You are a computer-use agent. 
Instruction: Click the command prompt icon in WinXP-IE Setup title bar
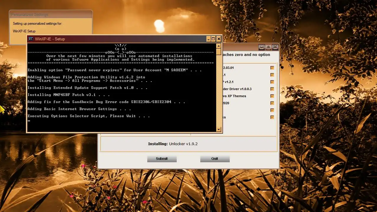pos(31,39)
